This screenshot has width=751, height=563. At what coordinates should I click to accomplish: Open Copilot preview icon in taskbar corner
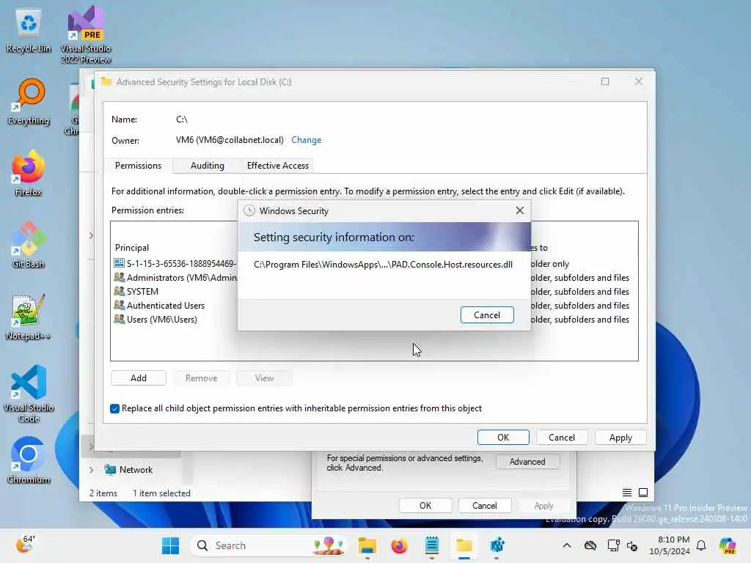click(x=728, y=545)
